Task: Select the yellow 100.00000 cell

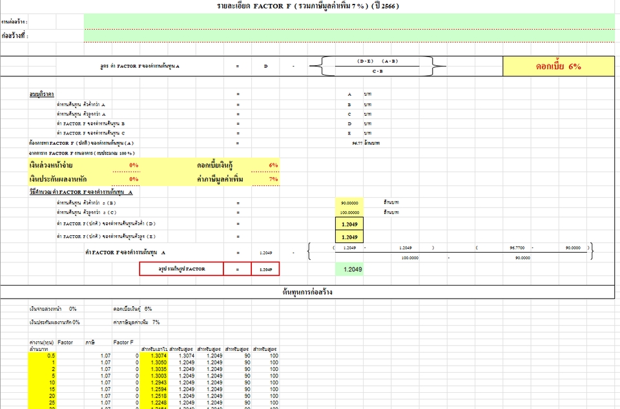Action: 349,212
